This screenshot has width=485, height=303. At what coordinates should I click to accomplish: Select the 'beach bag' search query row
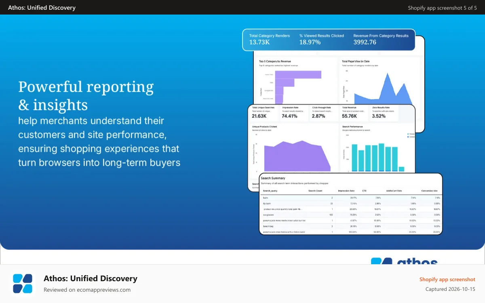tap(351, 227)
